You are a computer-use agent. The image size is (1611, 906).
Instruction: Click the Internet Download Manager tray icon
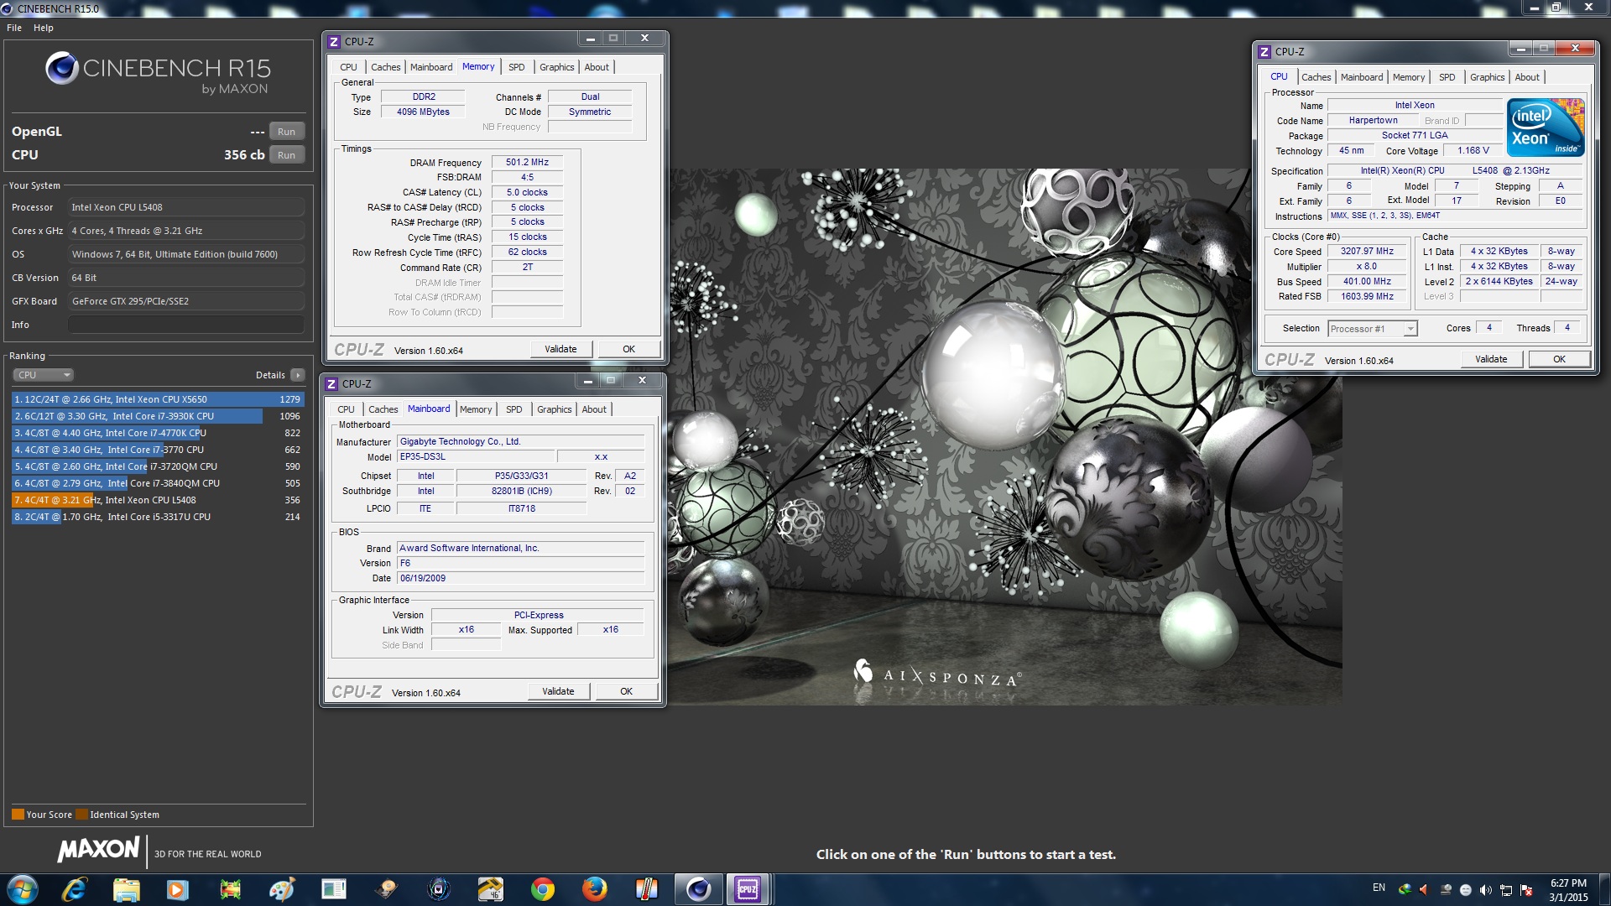1405,889
